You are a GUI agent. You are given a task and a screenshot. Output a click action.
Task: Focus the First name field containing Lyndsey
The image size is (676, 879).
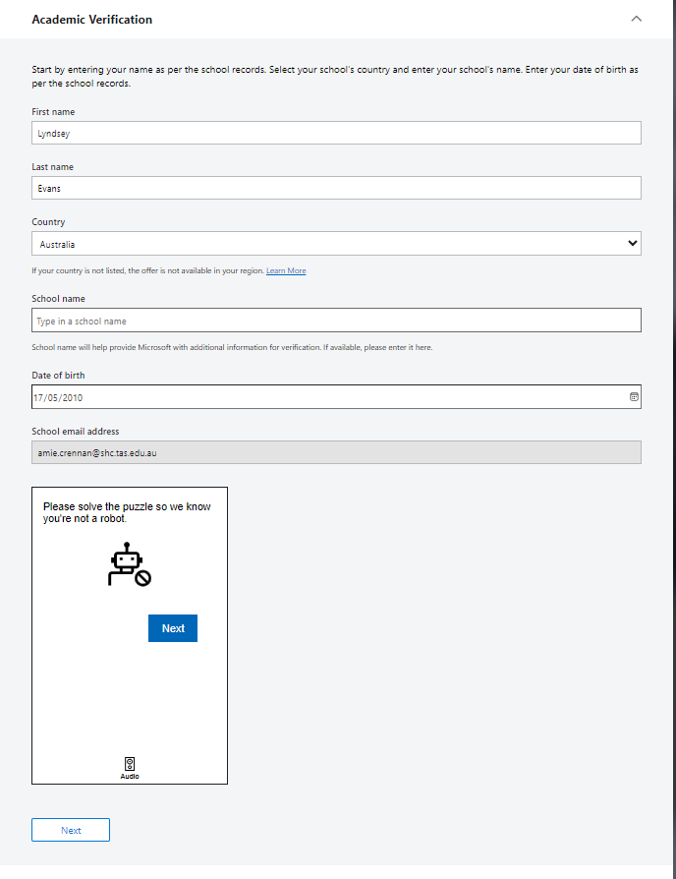click(x=336, y=134)
